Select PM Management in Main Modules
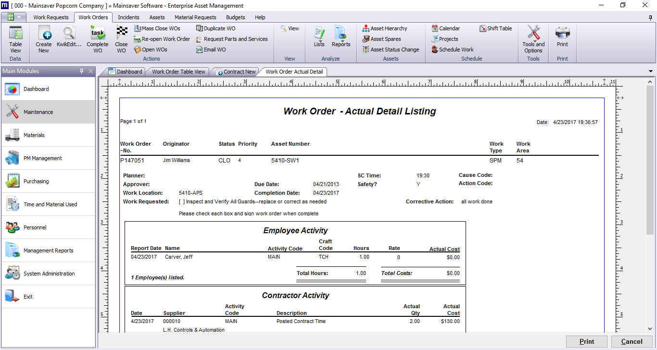The height and width of the screenshot is (350, 657). [43, 158]
